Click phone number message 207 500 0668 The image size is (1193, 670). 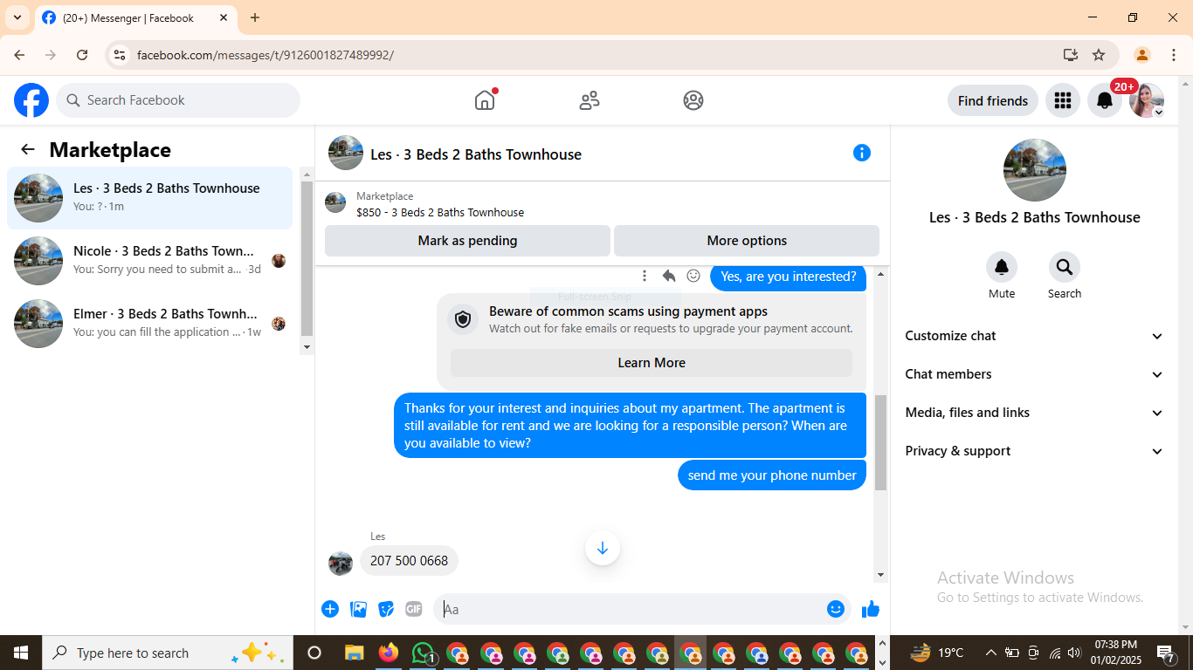tap(409, 561)
